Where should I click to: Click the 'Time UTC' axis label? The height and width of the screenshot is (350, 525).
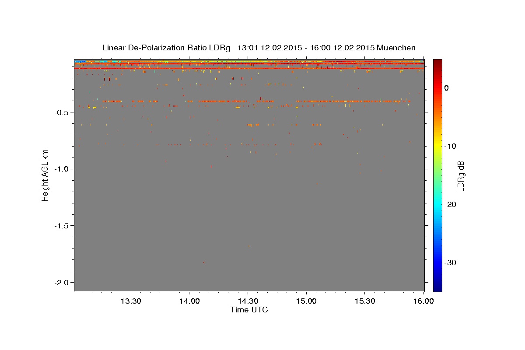pos(249,310)
